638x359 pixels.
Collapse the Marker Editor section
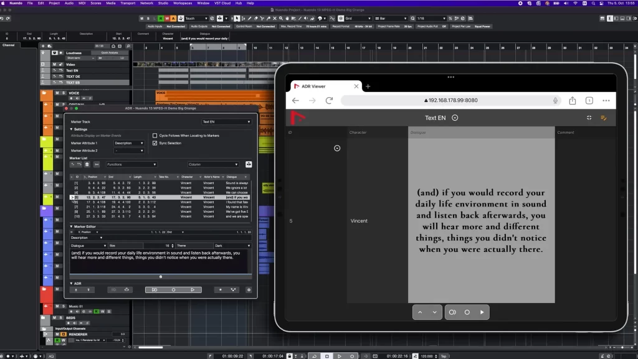click(x=71, y=226)
